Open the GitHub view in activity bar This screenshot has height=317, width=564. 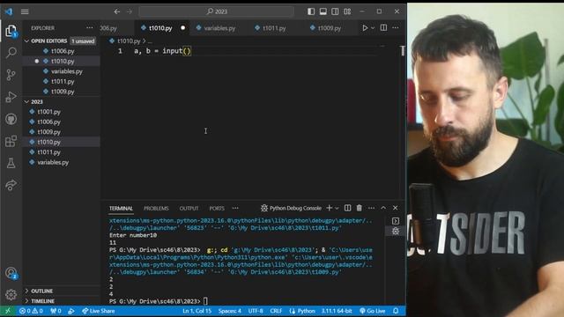(x=11, y=119)
